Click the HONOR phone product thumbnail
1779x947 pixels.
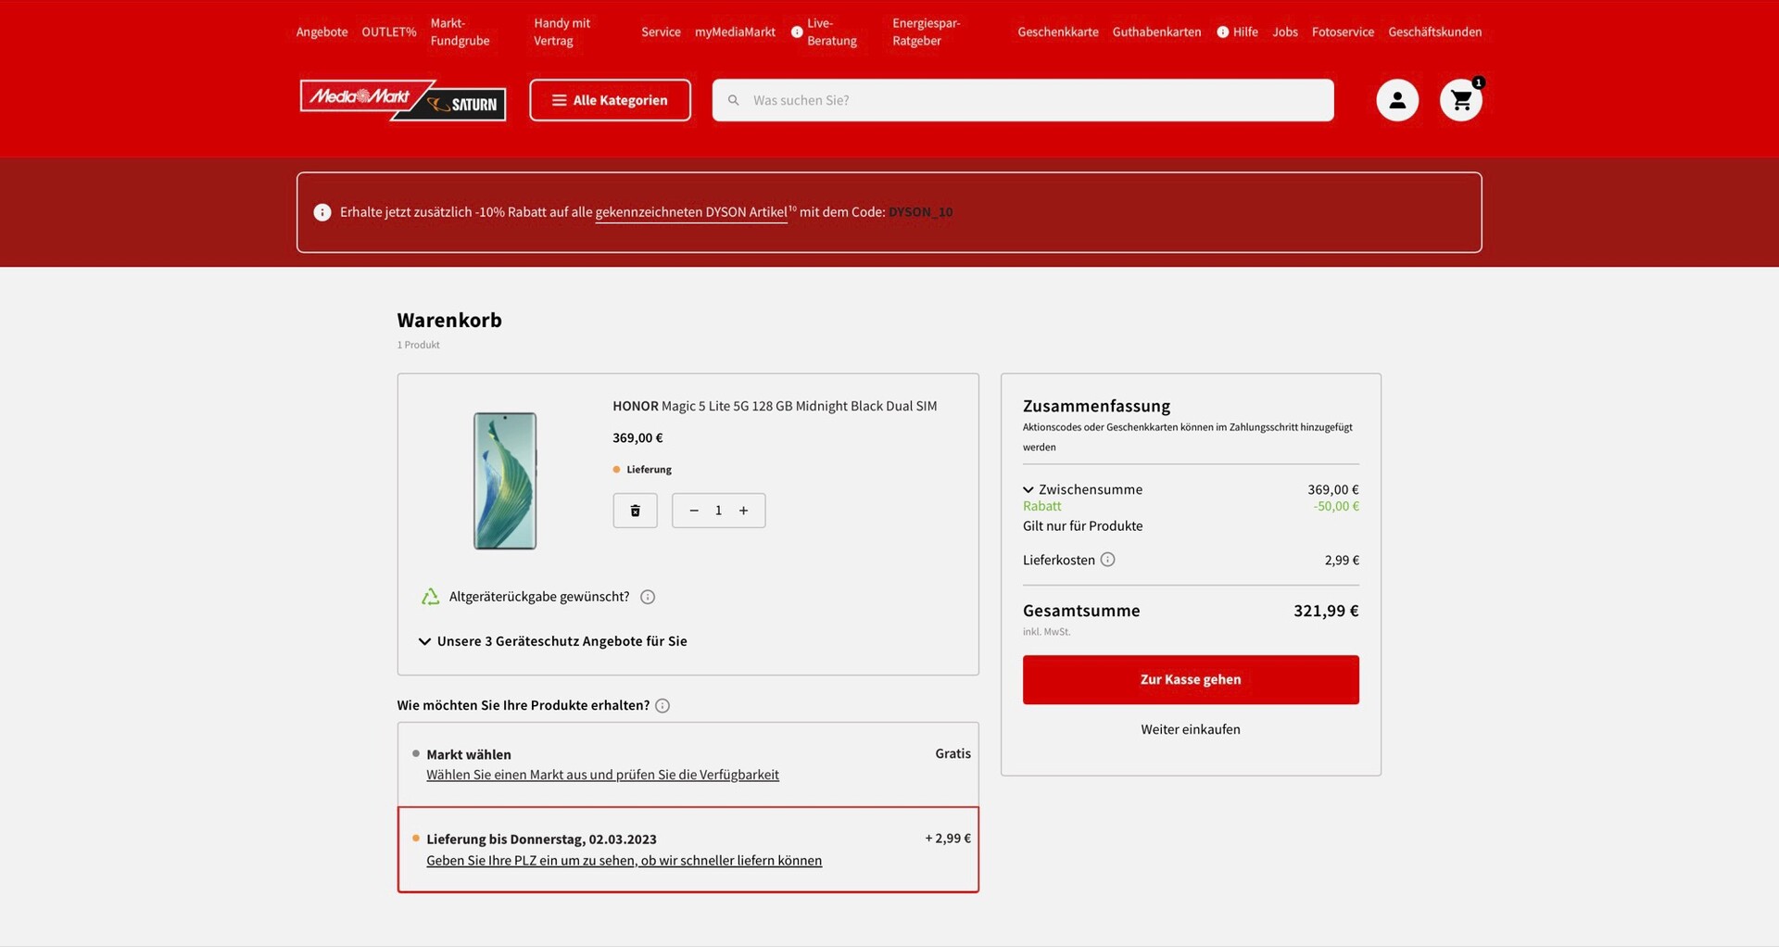505,481
